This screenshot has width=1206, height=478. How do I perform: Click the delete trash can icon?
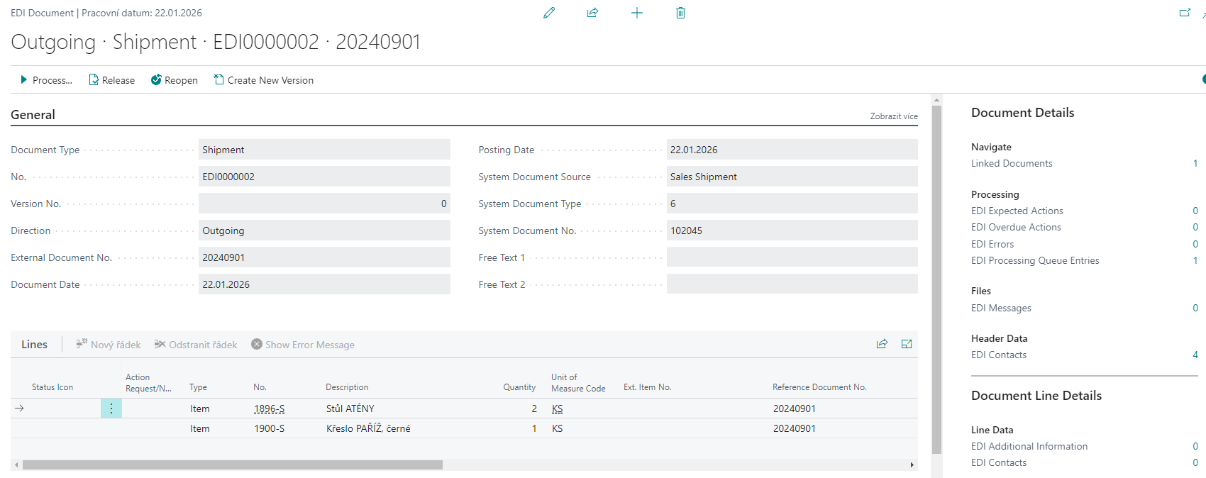[681, 13]
